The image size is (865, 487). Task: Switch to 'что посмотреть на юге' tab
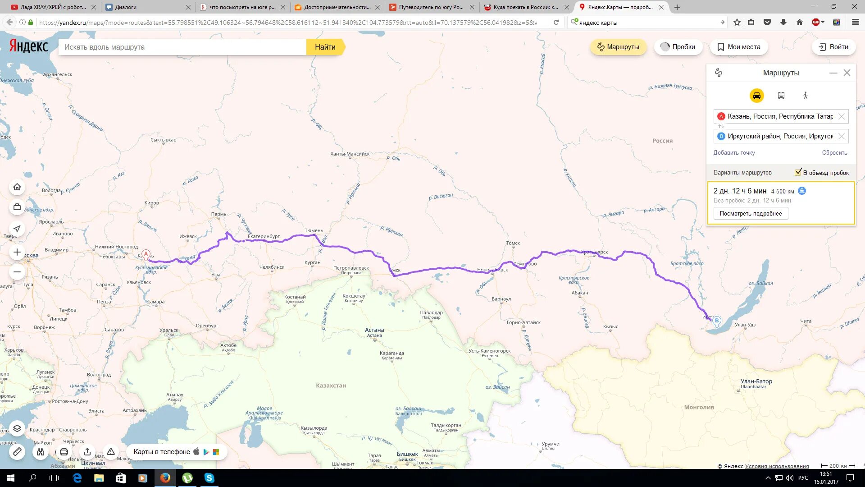tap(242, 7)
